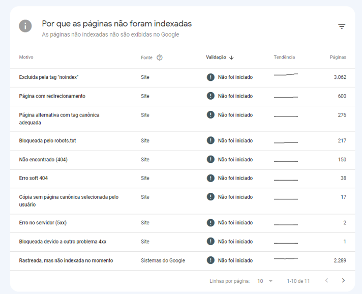362x294 pixels.
Task: Click the help icon next to Fonte
Action: click(160, 57)
